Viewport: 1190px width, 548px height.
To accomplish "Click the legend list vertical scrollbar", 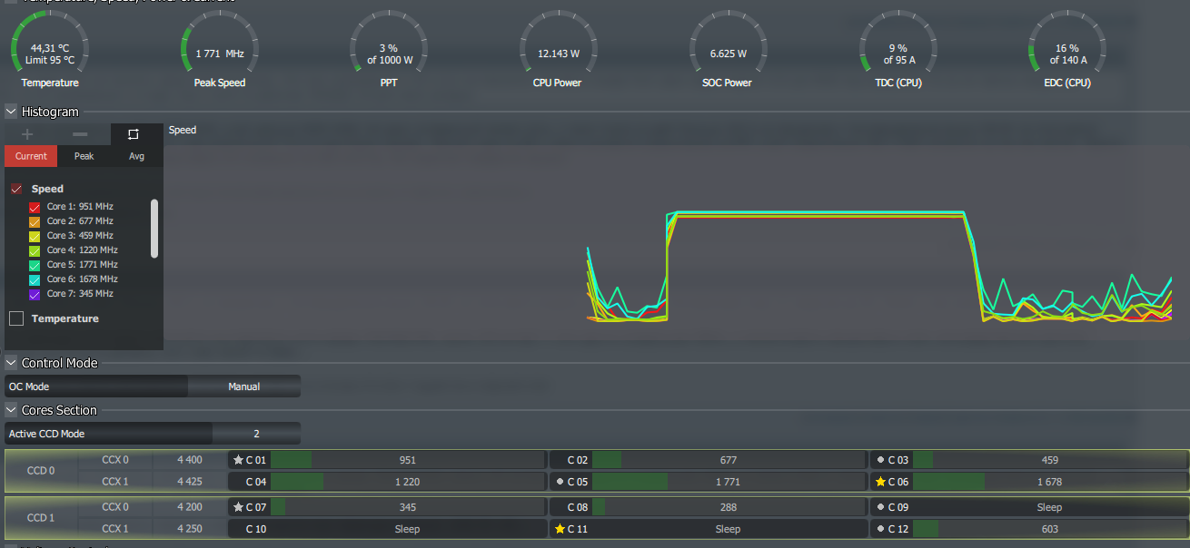I will (154, 228).
